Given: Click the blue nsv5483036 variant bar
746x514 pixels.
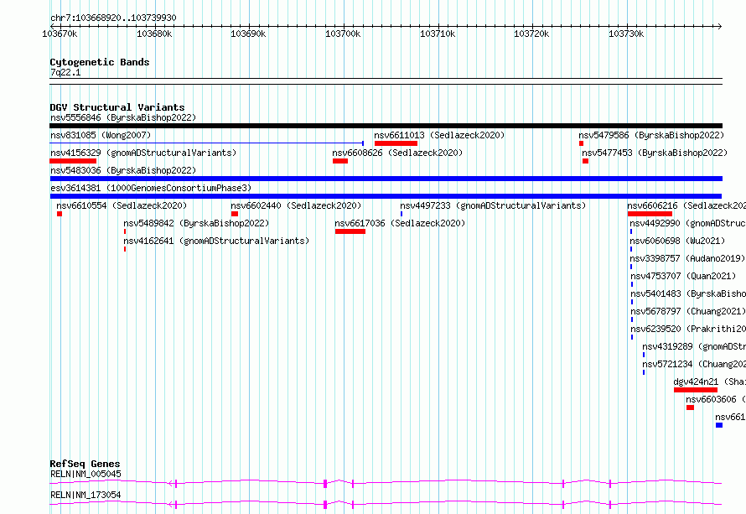Looking at the screenshot, I should (x=386, y=179).
